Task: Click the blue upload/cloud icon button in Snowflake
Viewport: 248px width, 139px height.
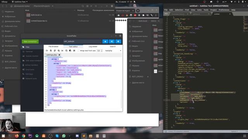Action: tap(105, 41)
